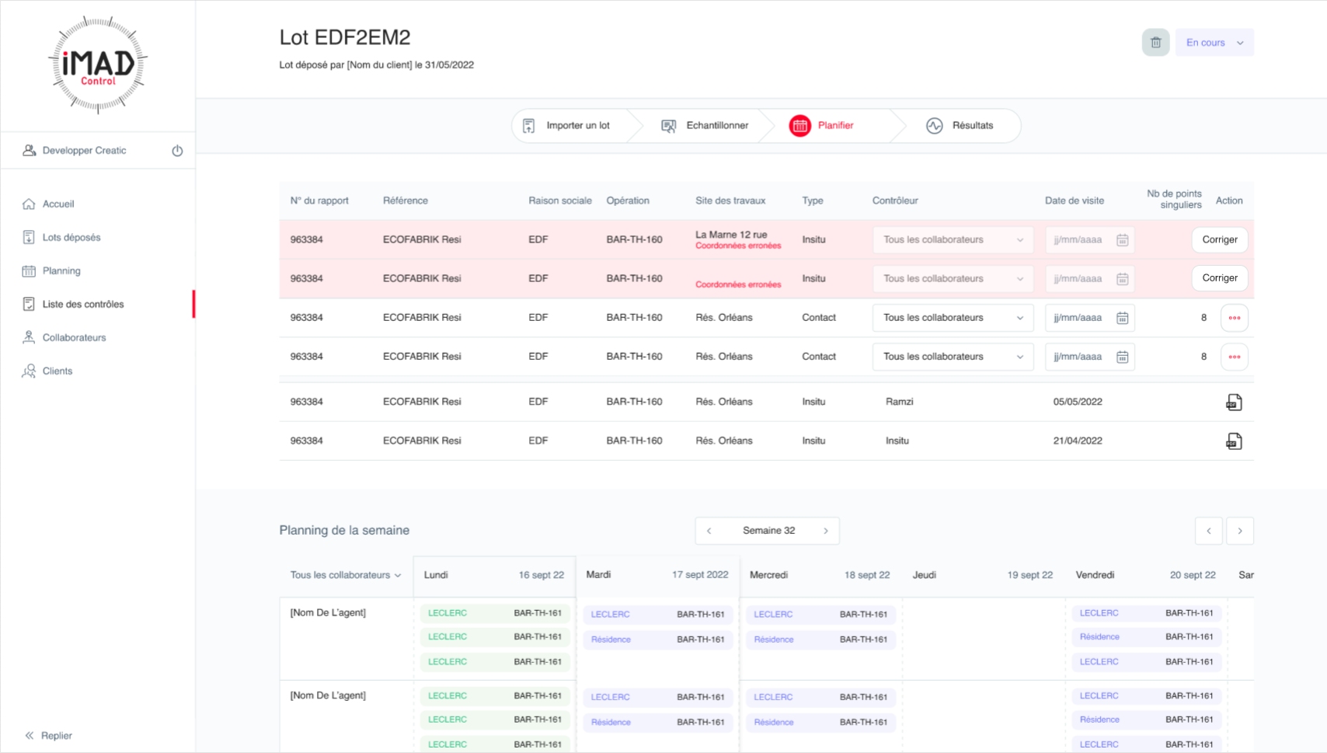Go to Lots déposés in sidebar

71,238
